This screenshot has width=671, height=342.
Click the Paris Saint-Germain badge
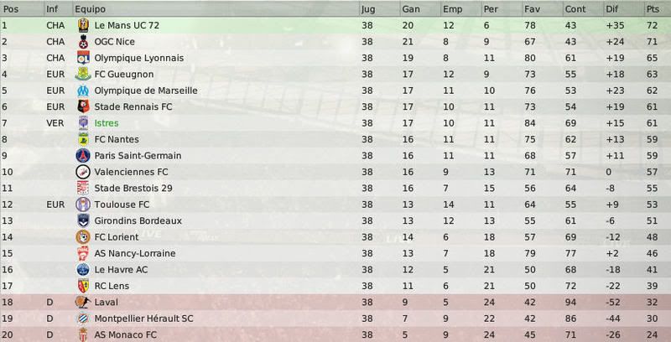[83, 156]
